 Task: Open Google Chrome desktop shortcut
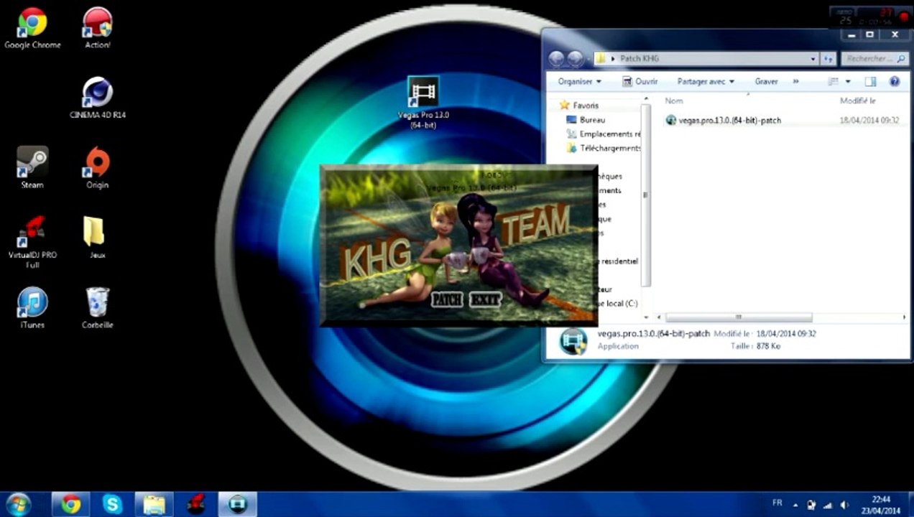[x=32, y=29]
